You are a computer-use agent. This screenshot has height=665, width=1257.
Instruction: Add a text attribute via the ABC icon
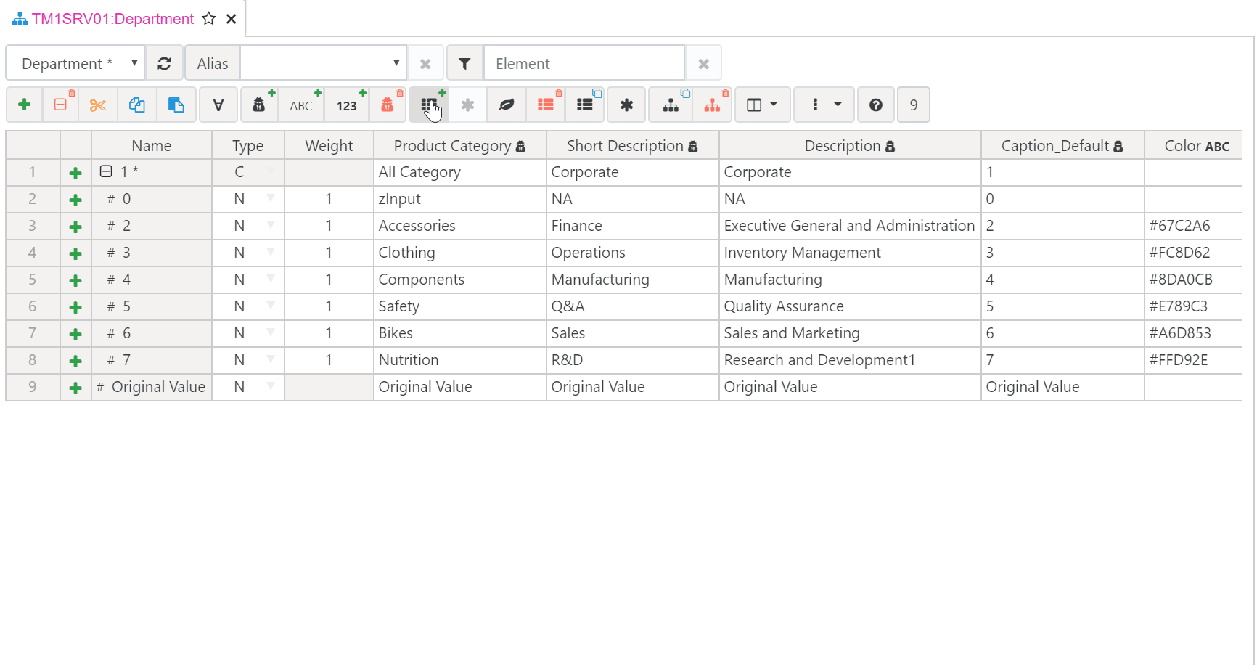tap(300, 105)
